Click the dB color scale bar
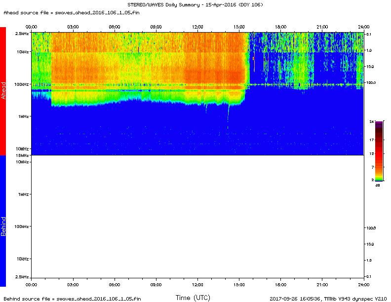 [379, 151]
